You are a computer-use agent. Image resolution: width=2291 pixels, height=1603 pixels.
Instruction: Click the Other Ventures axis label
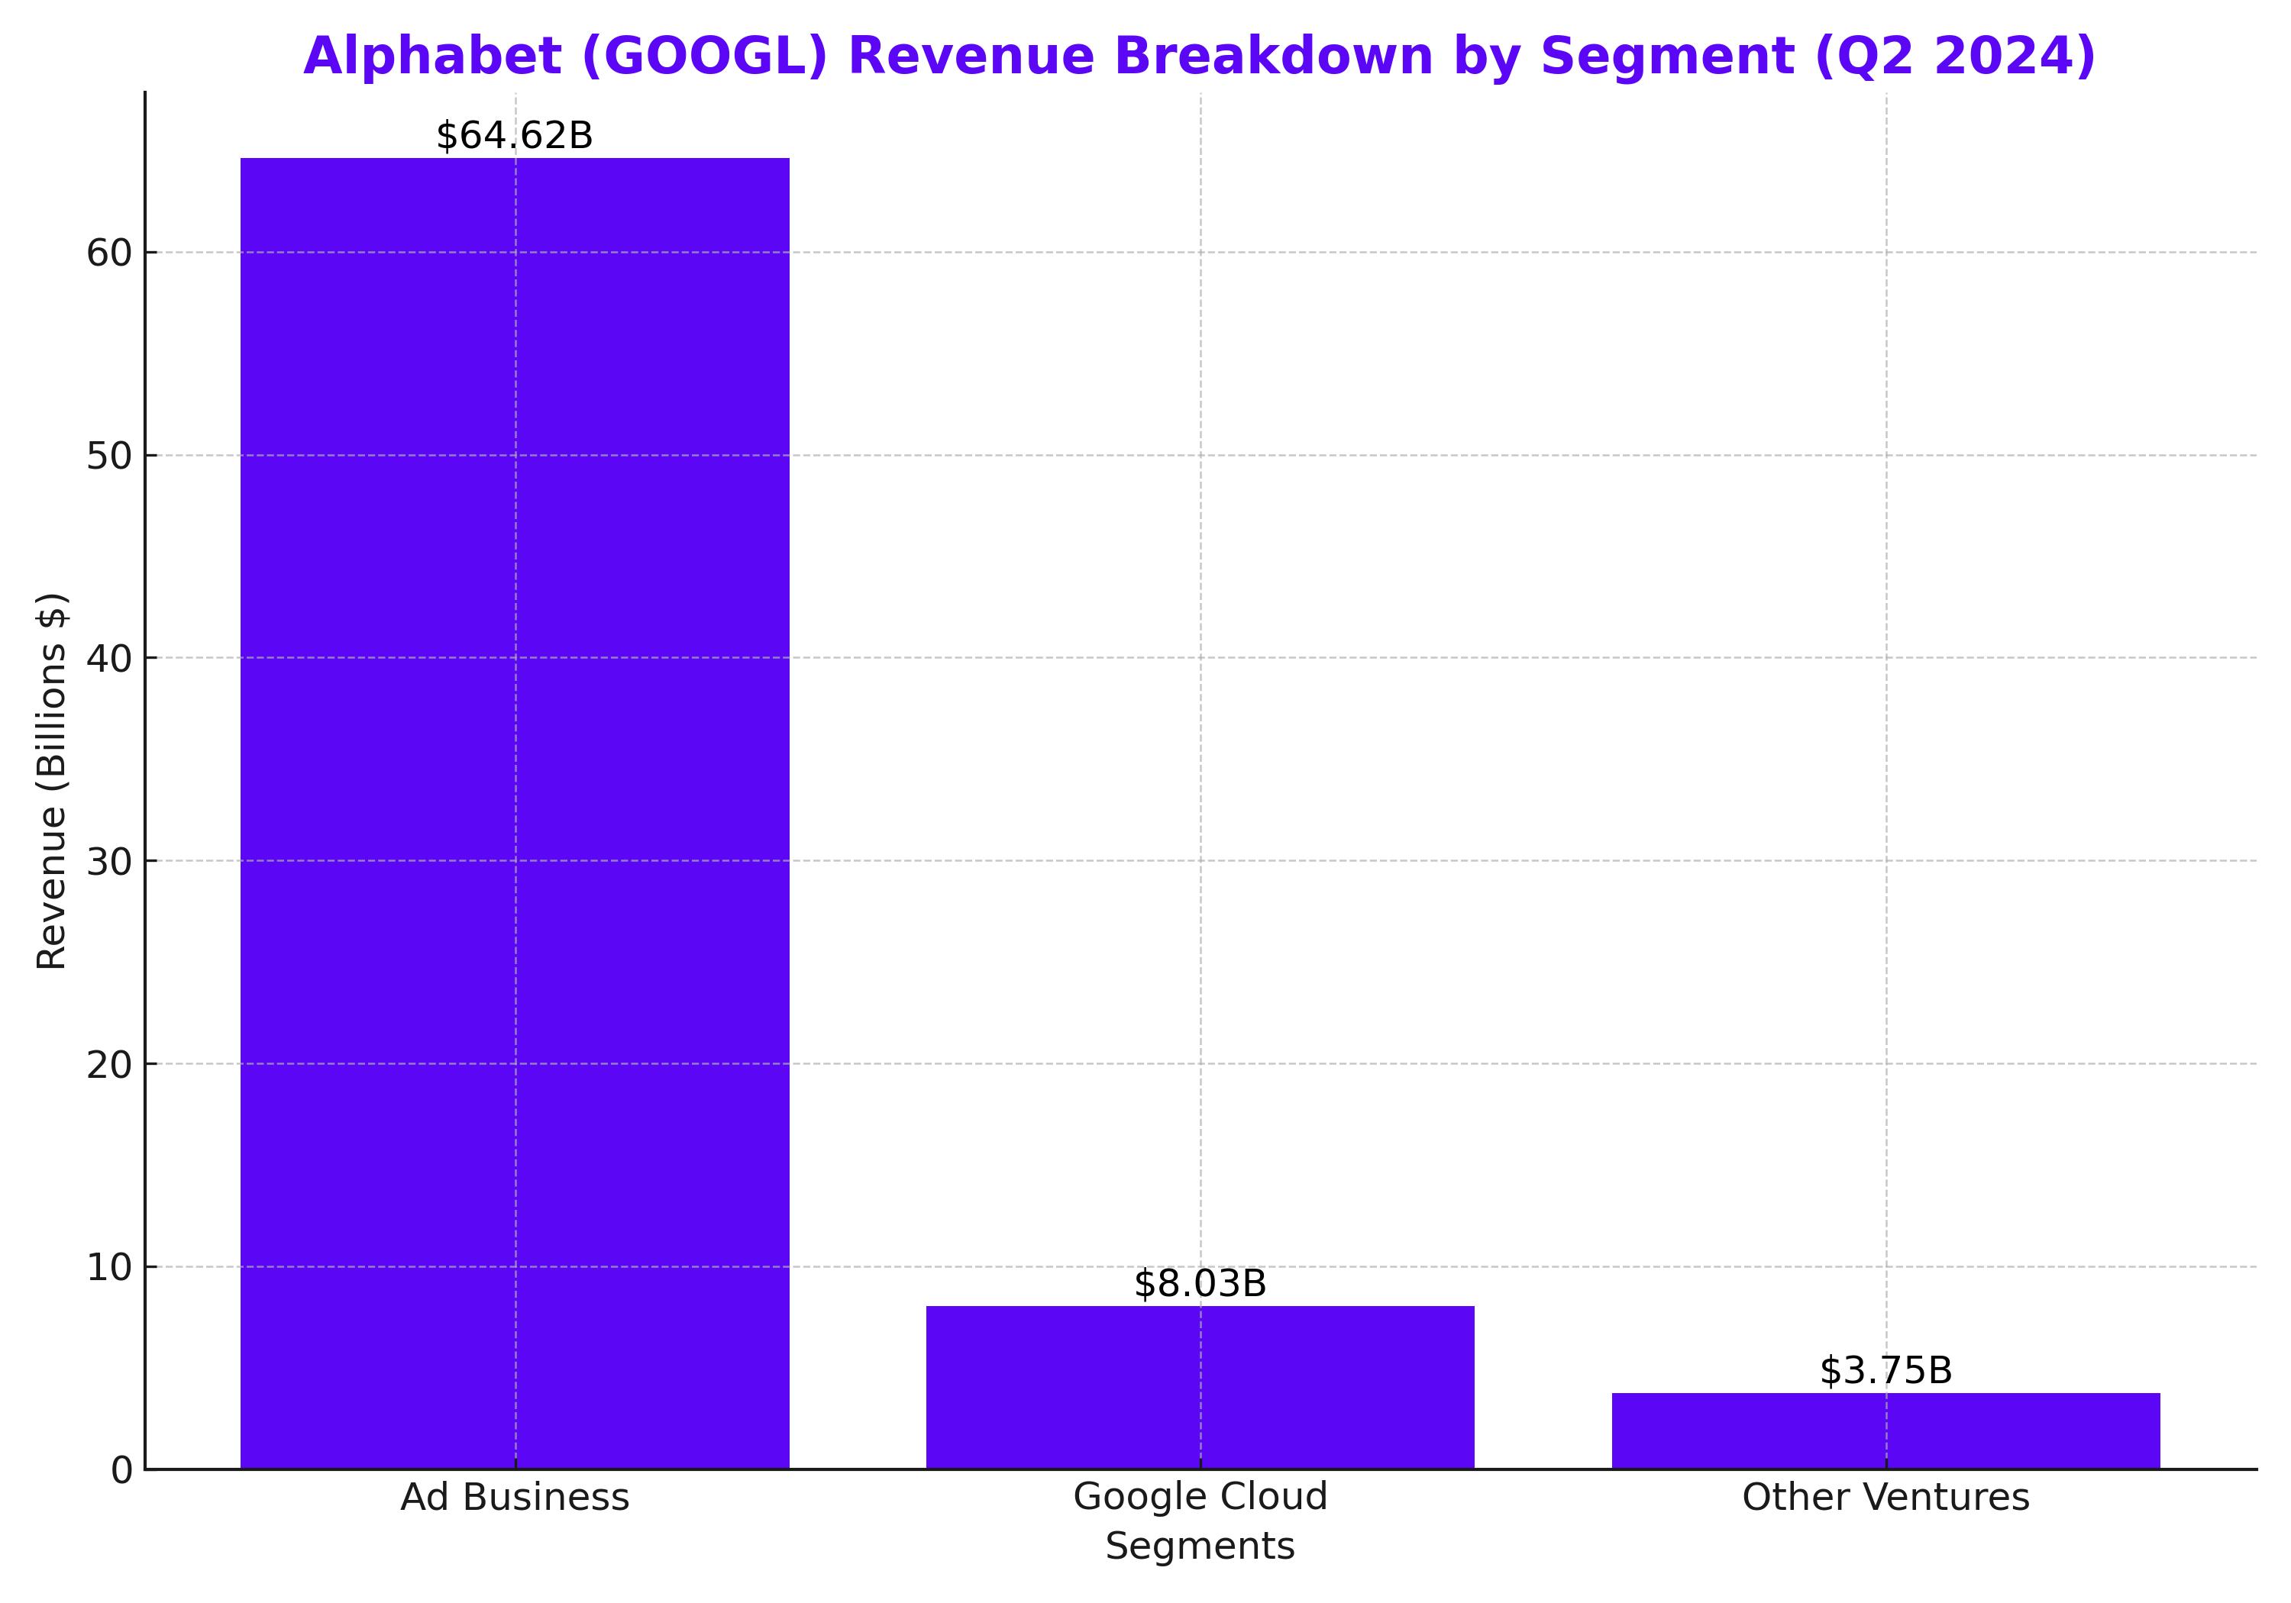pos(1886,1497)
